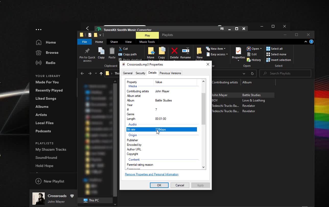
Task: Expand the Open button dropdown arrow
Action: 261,49
